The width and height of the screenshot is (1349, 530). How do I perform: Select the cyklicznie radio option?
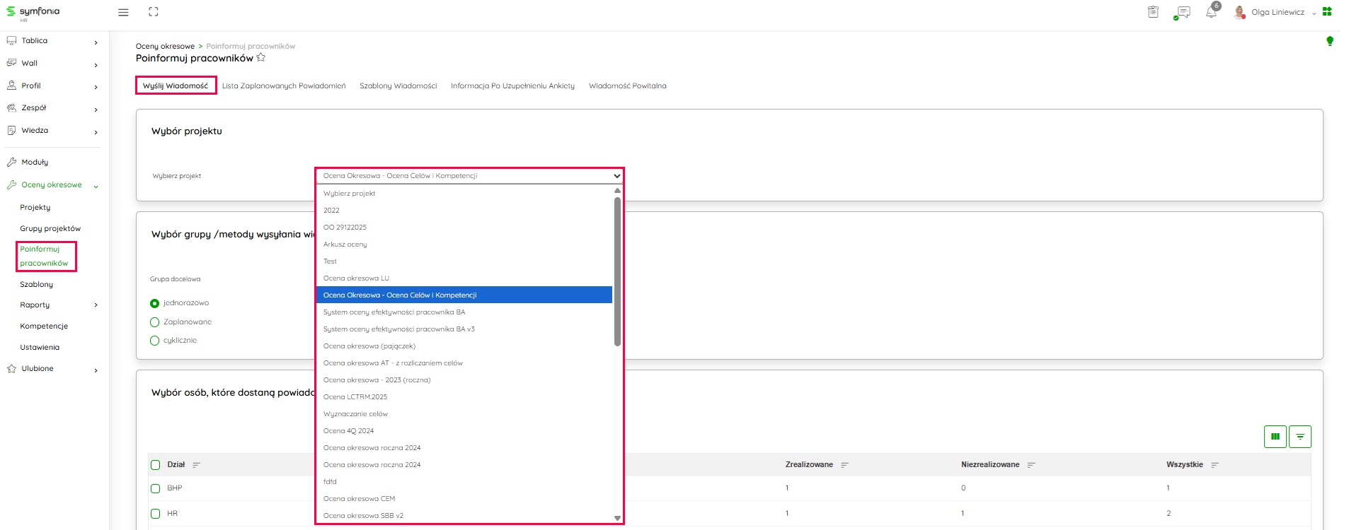tap(155, 341)
